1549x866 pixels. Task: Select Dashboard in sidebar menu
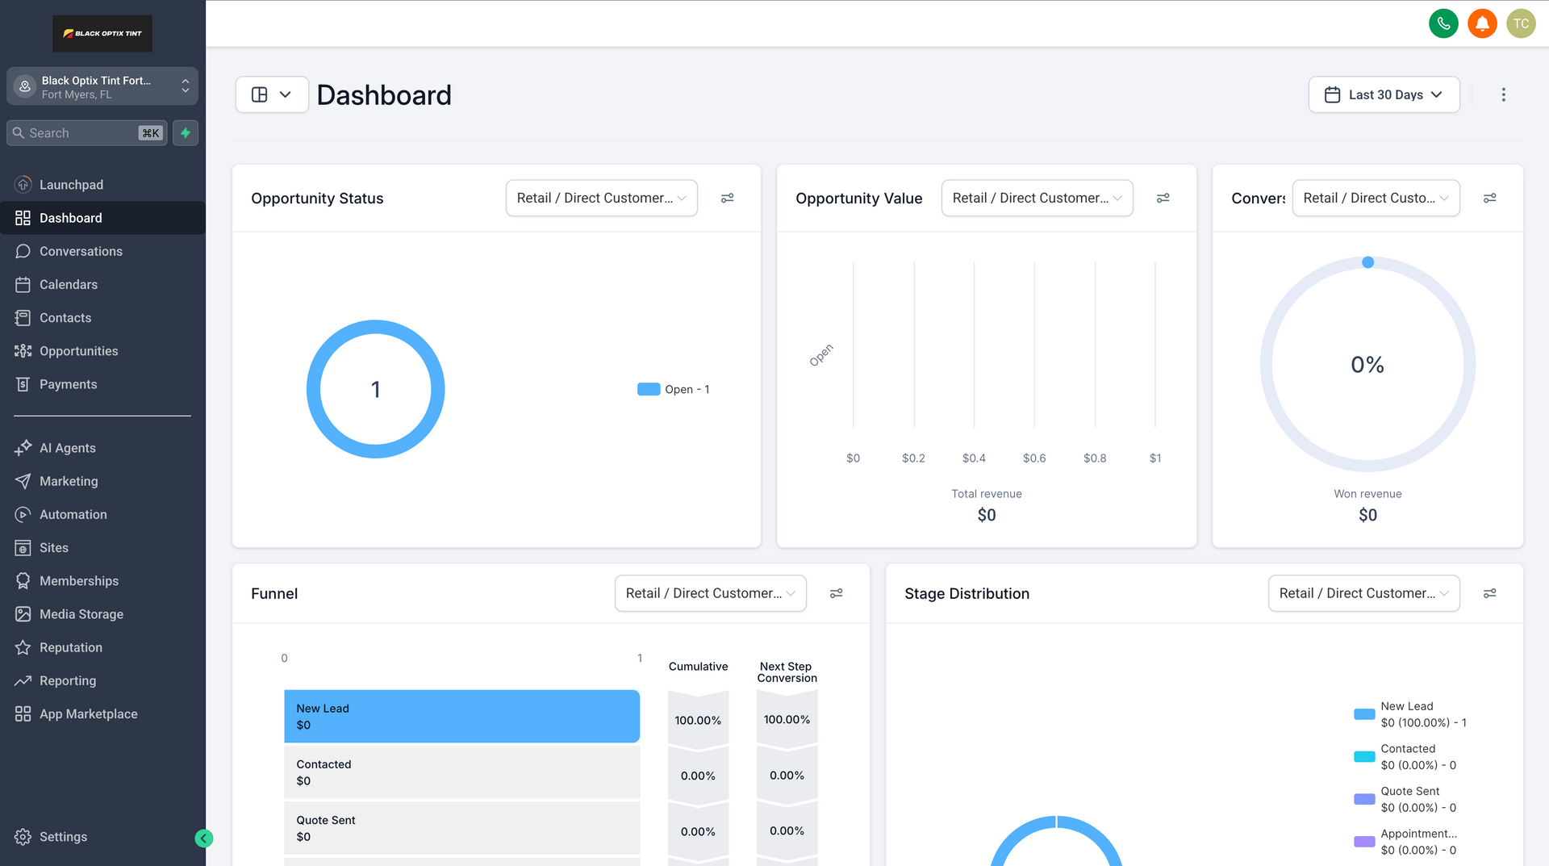coord(102,218)
